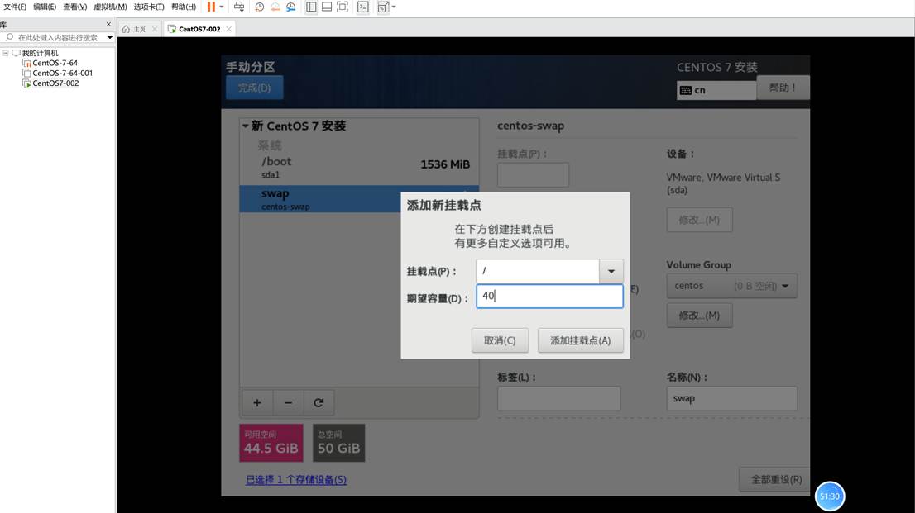Open the snapshot manager icon
The image size is (915, 513).
[x=290, y=7]
